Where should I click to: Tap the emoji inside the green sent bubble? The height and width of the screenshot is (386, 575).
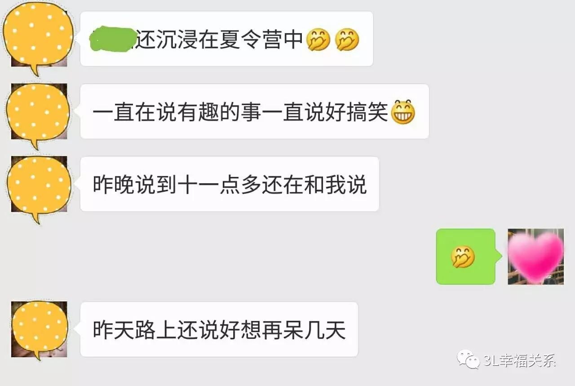click(x=463, y=257)
